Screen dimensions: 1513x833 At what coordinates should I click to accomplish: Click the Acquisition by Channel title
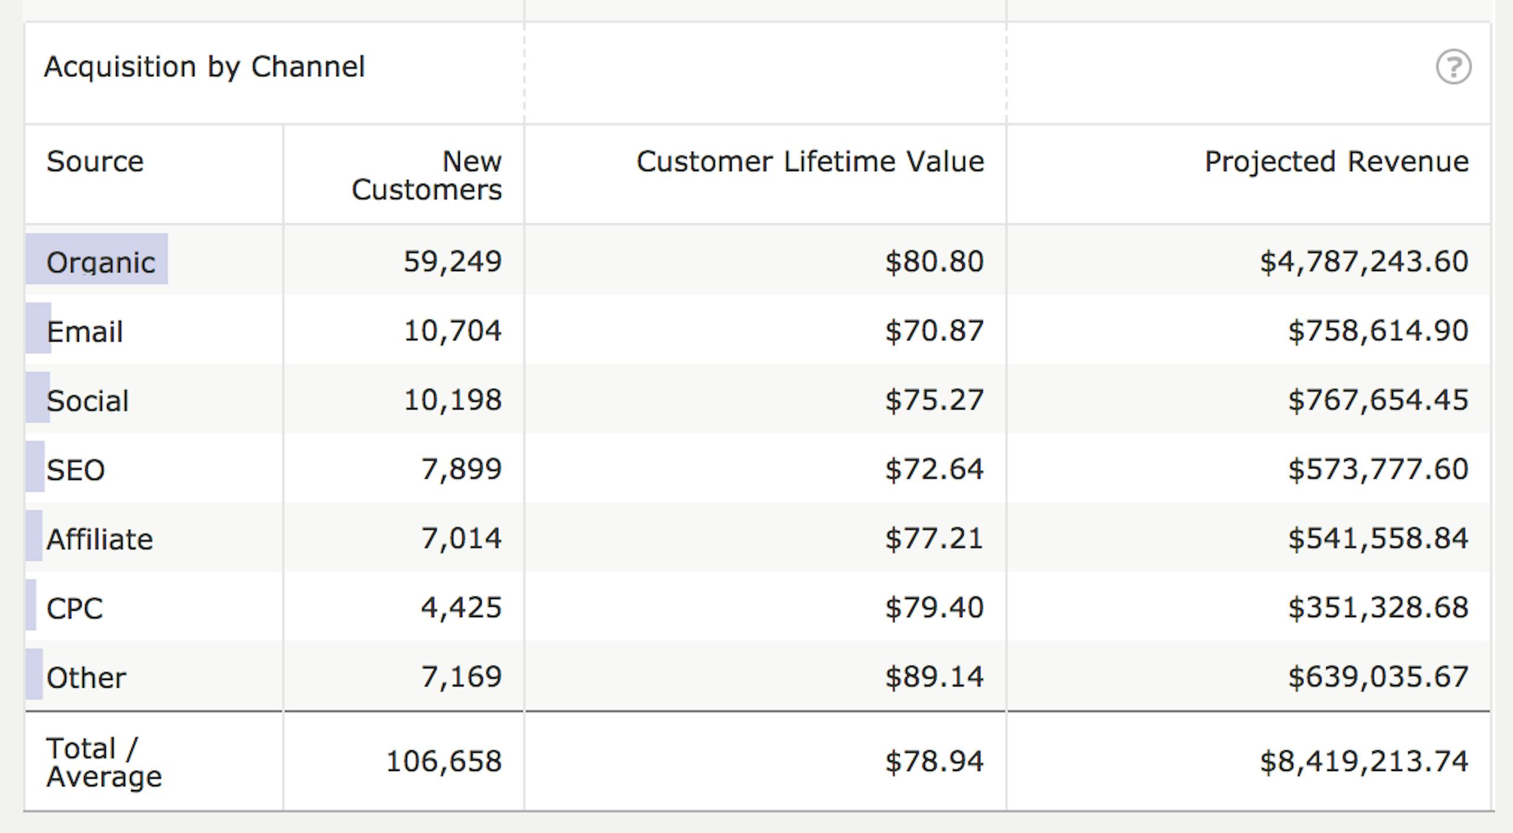click(x=204, y=67)
